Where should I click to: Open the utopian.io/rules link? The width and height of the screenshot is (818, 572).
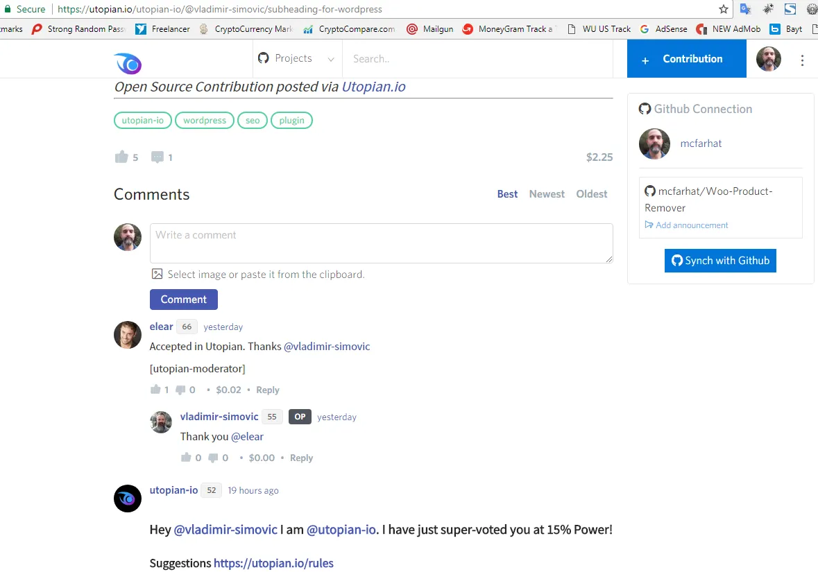click(x=273, y=563)
